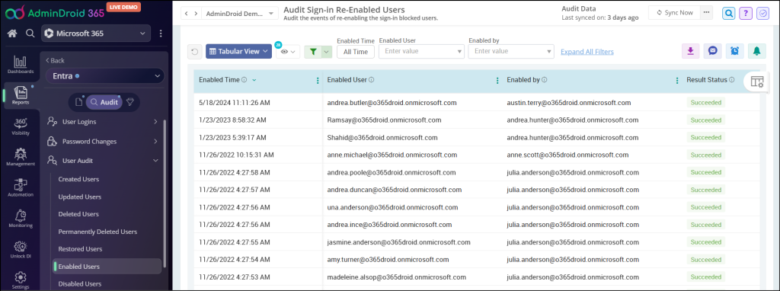The image size is (780, 291).
Task: Click the Back link in sidebar
Action: [55, 61]
